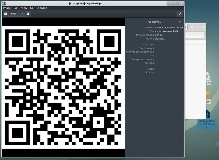Open the Справка help menu
This screenshot has height=160, width=219.
click(x=42, y=8)
